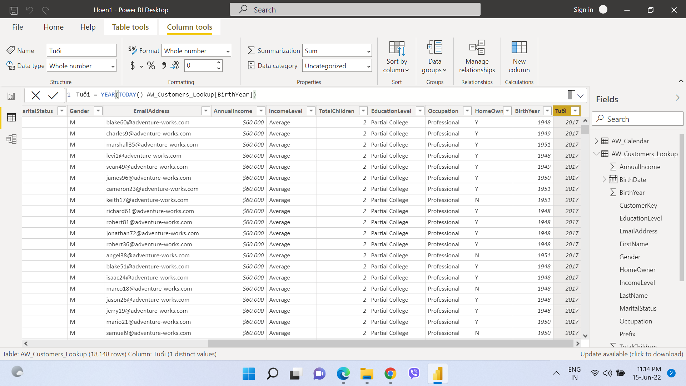Decrease decimal places stepper down
This screenshot has width=686, height=386.
coord(219,69)
